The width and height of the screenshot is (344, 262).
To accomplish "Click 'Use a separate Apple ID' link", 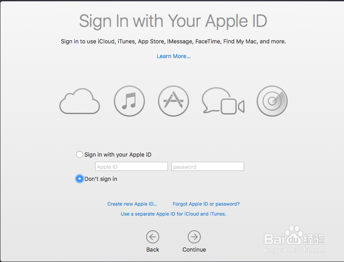I will [x=174, y=214].
